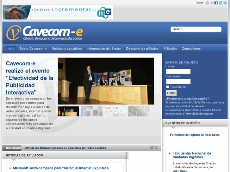Select the third thumbnail with social network icons
230x172 pixels.
click(115, 111)
